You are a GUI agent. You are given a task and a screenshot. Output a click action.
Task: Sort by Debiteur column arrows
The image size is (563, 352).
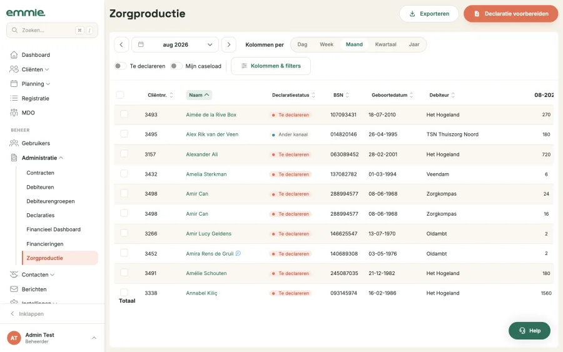pos(453,95)
